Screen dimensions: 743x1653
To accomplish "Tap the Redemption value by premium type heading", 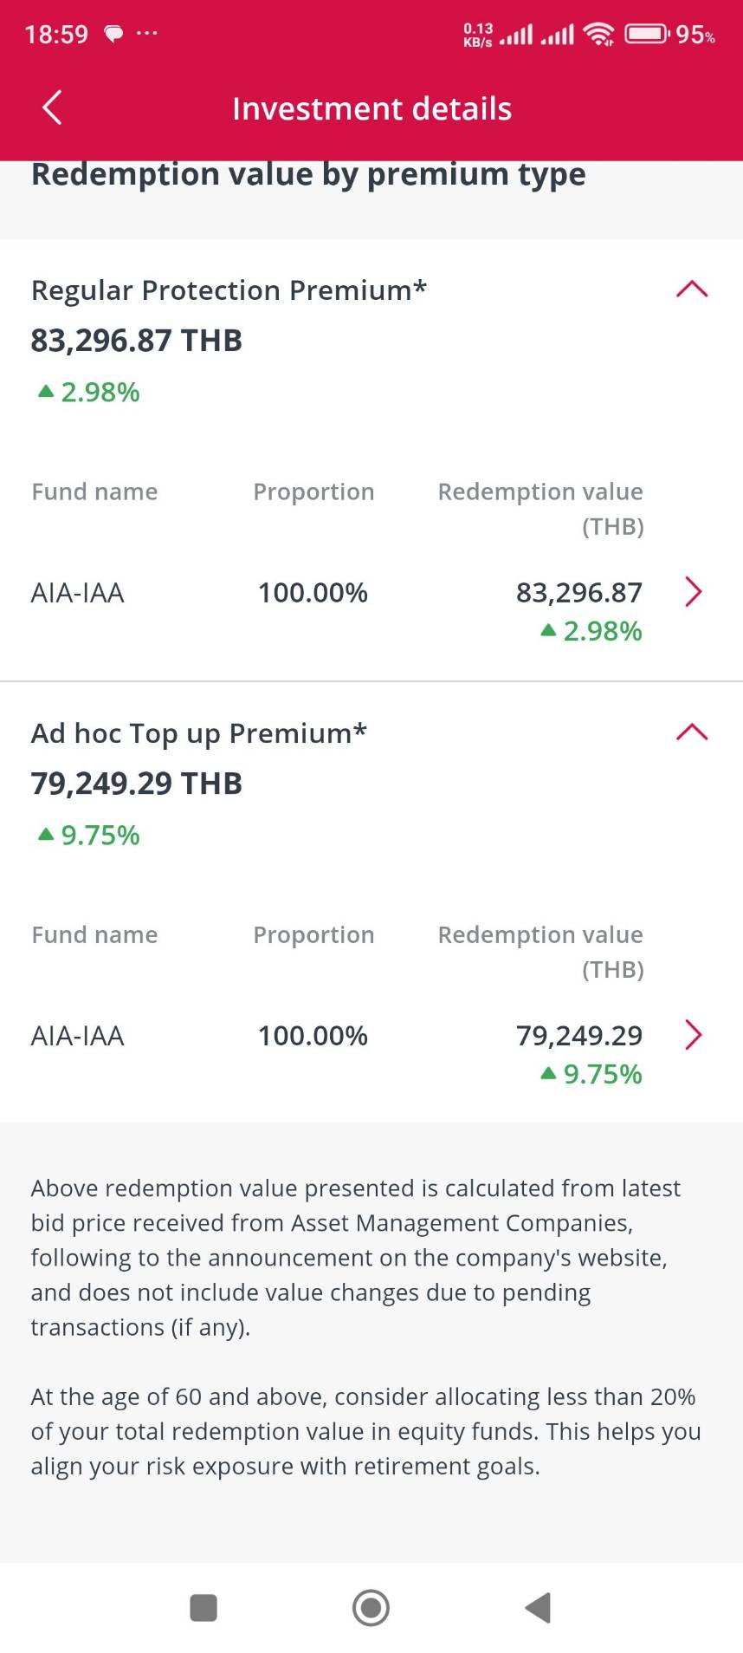I will 308,175.
